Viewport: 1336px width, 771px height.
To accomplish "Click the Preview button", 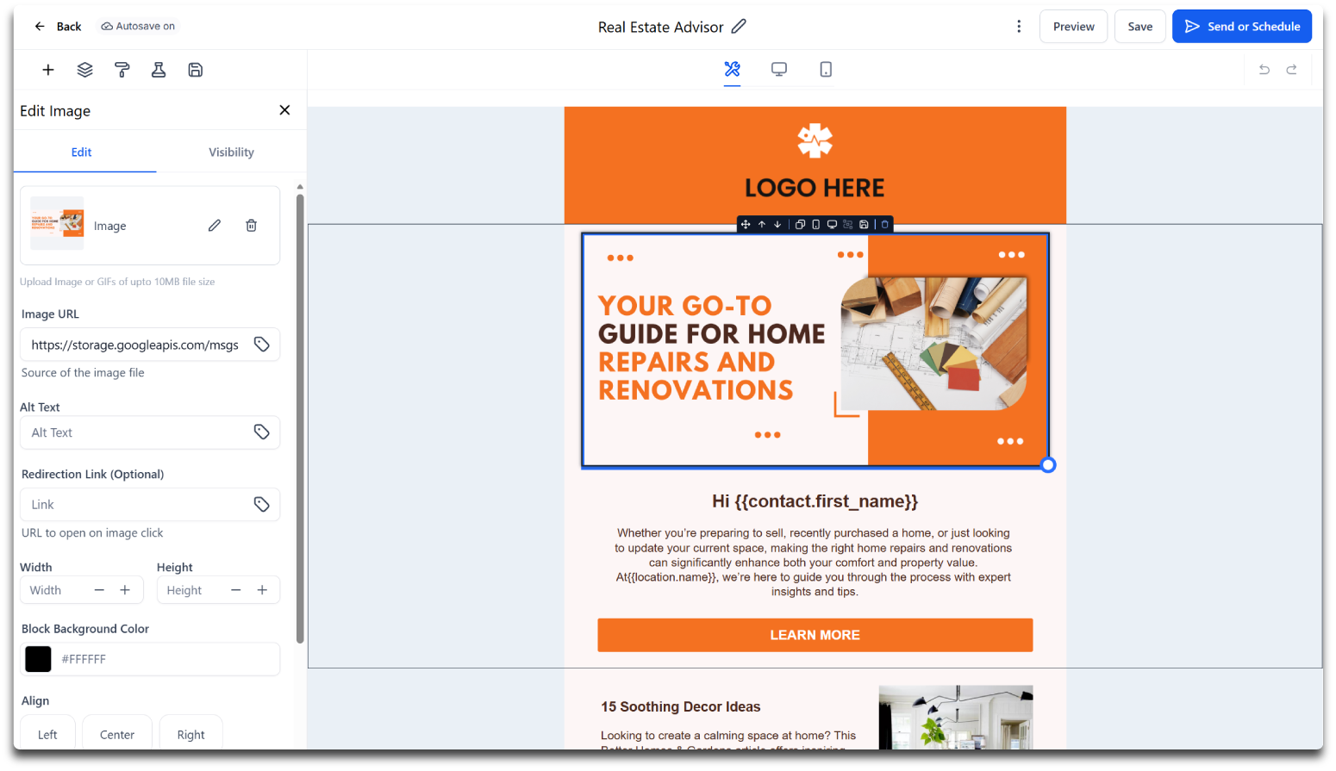I will [x=1073, y=27].
